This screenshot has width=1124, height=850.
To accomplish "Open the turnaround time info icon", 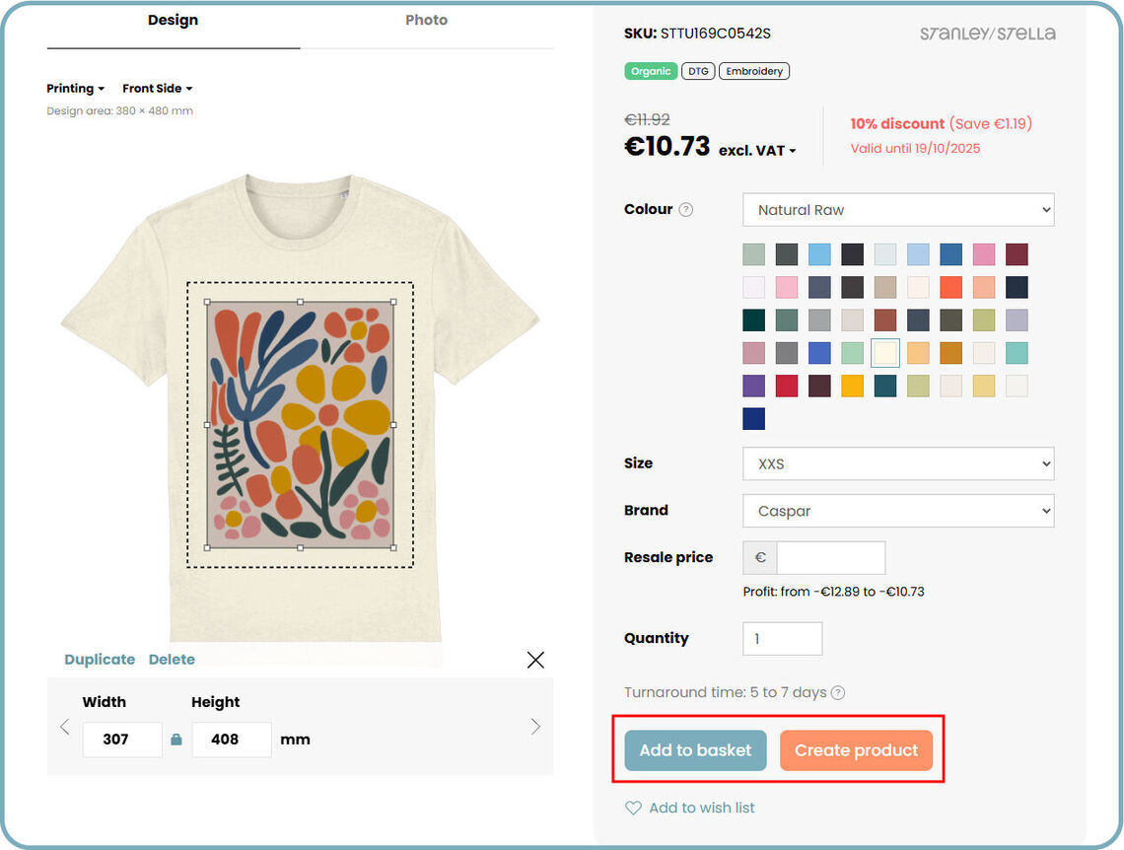I will click(838, 692).
